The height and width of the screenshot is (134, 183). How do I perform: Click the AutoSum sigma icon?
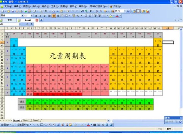coord(91,11)
